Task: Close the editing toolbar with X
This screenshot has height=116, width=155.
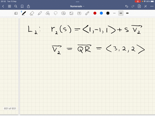Action: [146, 6]
